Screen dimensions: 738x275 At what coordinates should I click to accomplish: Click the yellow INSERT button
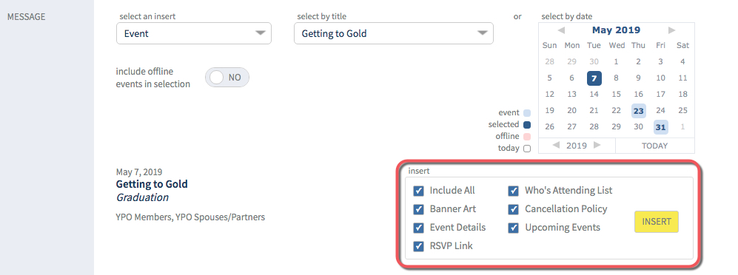pyautogui.click(x=657, y=222)
